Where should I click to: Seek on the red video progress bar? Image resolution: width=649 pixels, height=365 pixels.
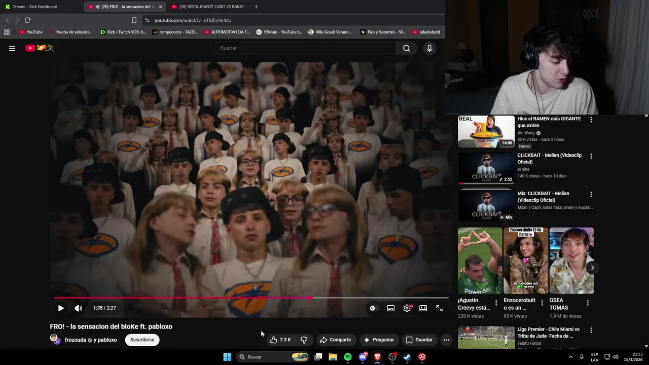pos(251,298)
